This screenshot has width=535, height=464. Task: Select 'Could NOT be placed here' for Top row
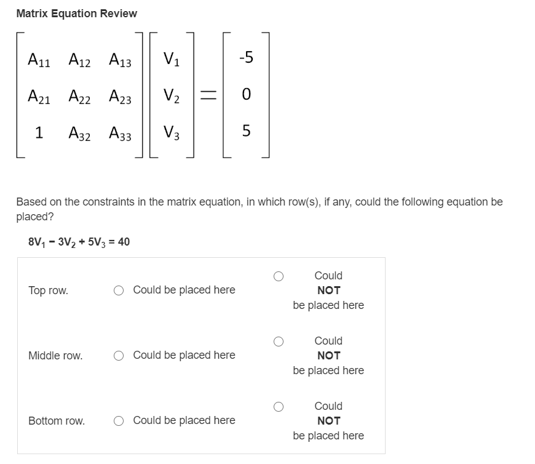point(278,276)
